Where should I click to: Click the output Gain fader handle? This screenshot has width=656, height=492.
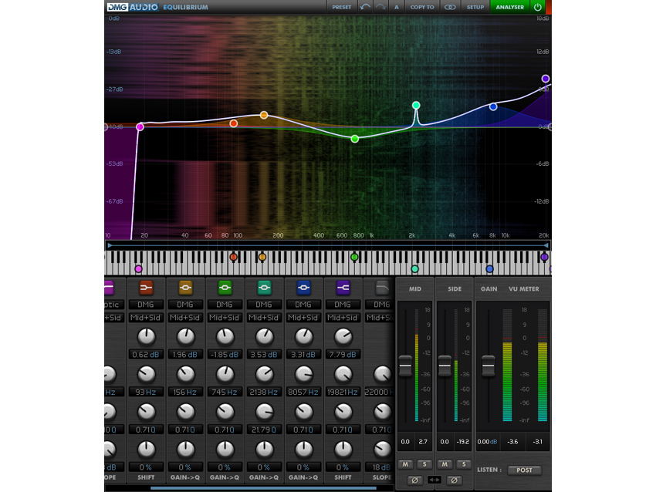point(489,366)
